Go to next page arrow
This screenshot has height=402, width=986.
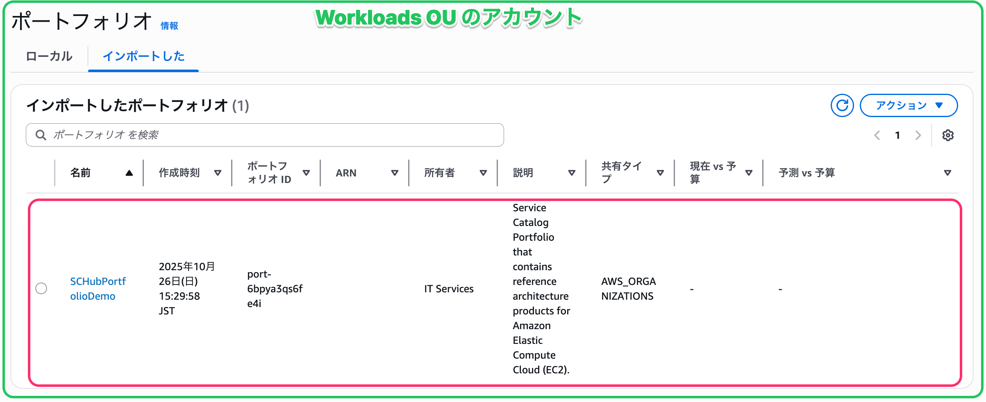[x=918, y=135]
